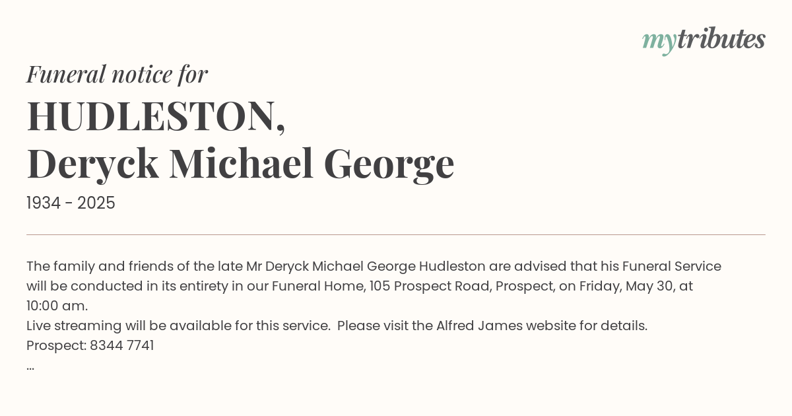Click the "105 Prospect Road" address
The image size is (792, 416).
[428, 286]
